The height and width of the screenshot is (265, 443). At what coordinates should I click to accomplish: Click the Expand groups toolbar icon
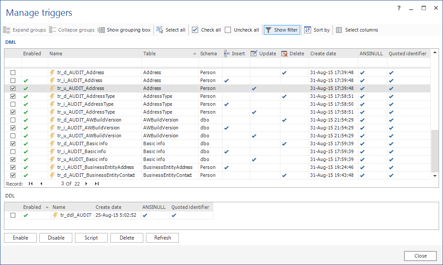7,30
